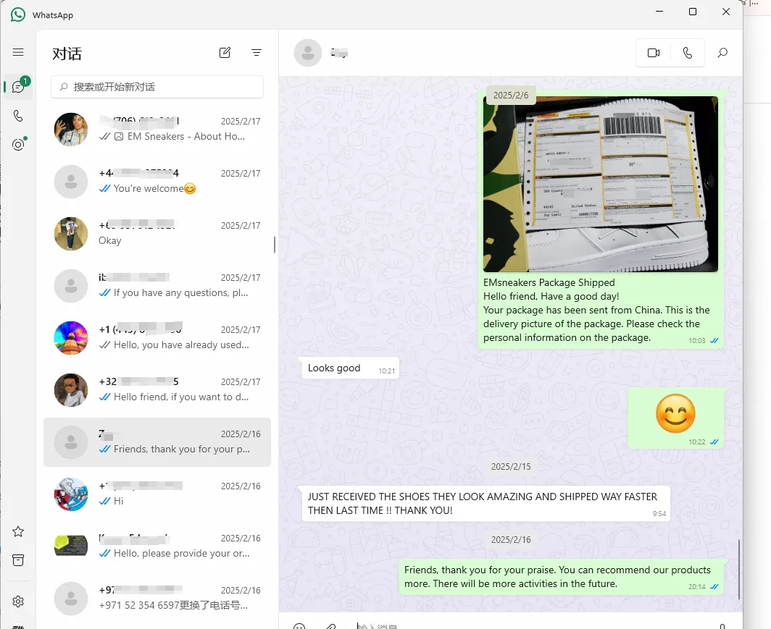Open Starred messages from the sidebar

tap(18, 531)
